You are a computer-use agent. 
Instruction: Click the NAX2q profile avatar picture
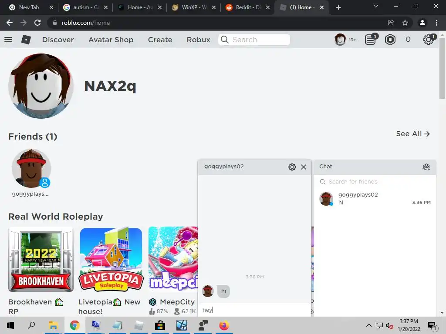(x=41, y=86)
